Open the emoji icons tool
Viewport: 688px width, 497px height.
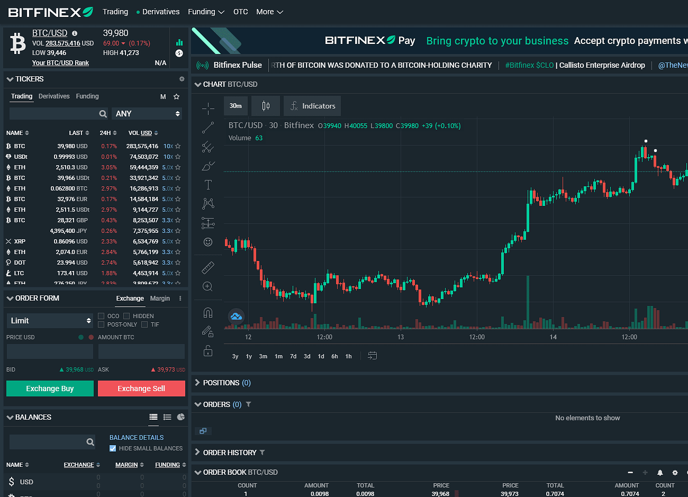point(208,242)
